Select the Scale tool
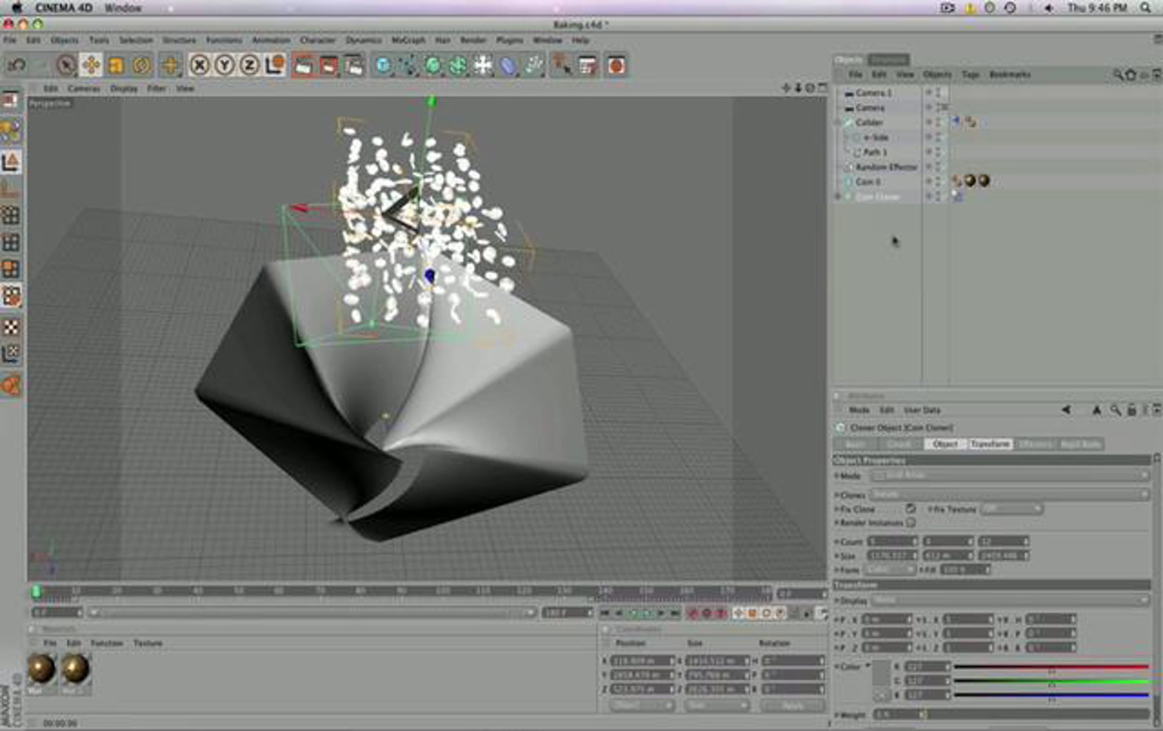The height and width of the screenshot is (731, 1163). pos(116,65)
